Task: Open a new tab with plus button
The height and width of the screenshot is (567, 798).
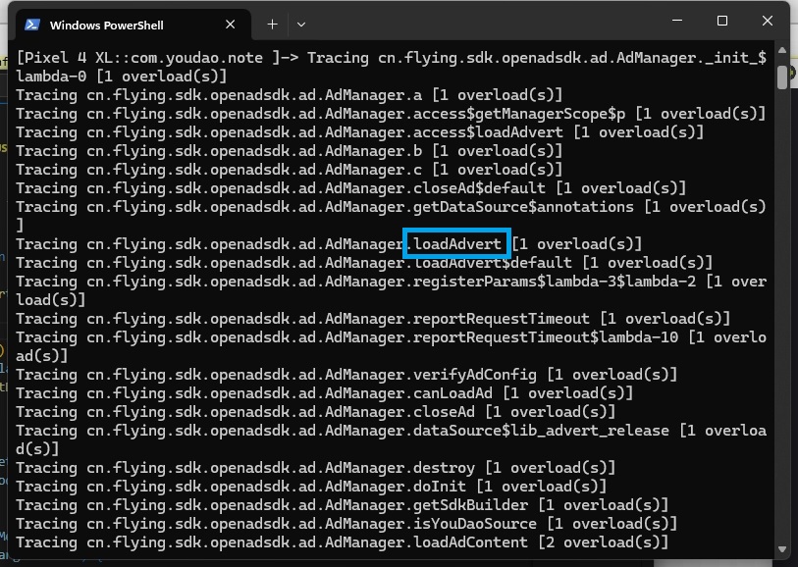Action: 272,24
